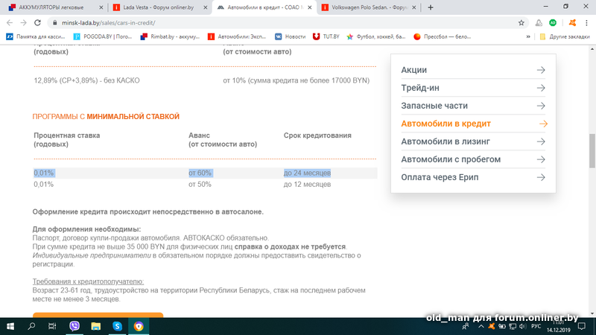Screen dimensions: 596x335
Task: Open Автомобили: Эксп... bookmark
Action: (x=237, y=36)
